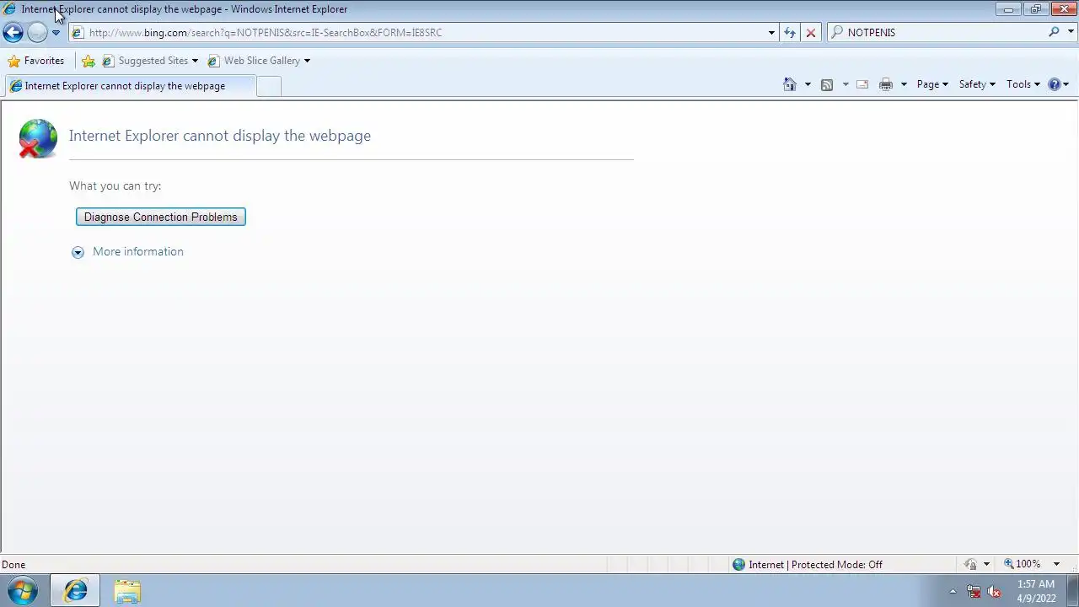The width and height of the screenshot is (1079, 607).
Task: Open the status bar privacy dropdown arrow
Action: [x=986, y=564]
